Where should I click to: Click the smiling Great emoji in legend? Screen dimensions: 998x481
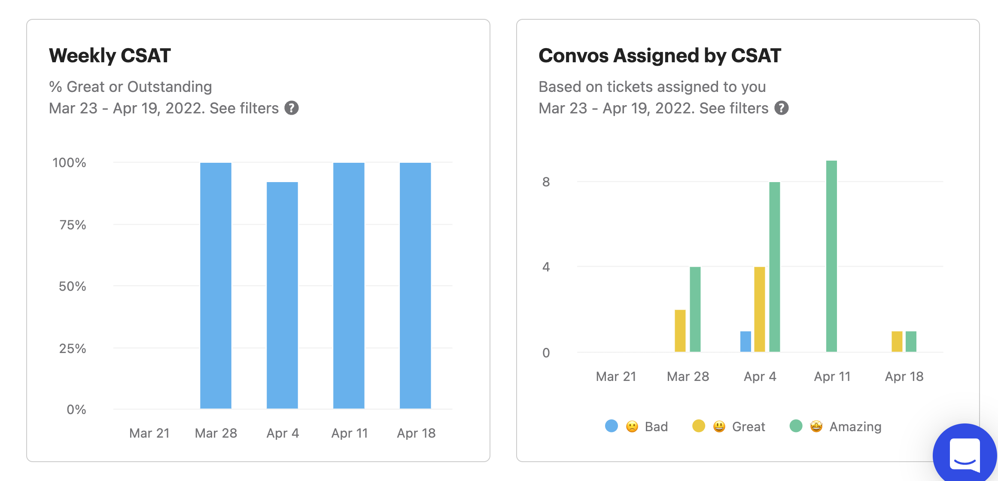click(719, 426)
